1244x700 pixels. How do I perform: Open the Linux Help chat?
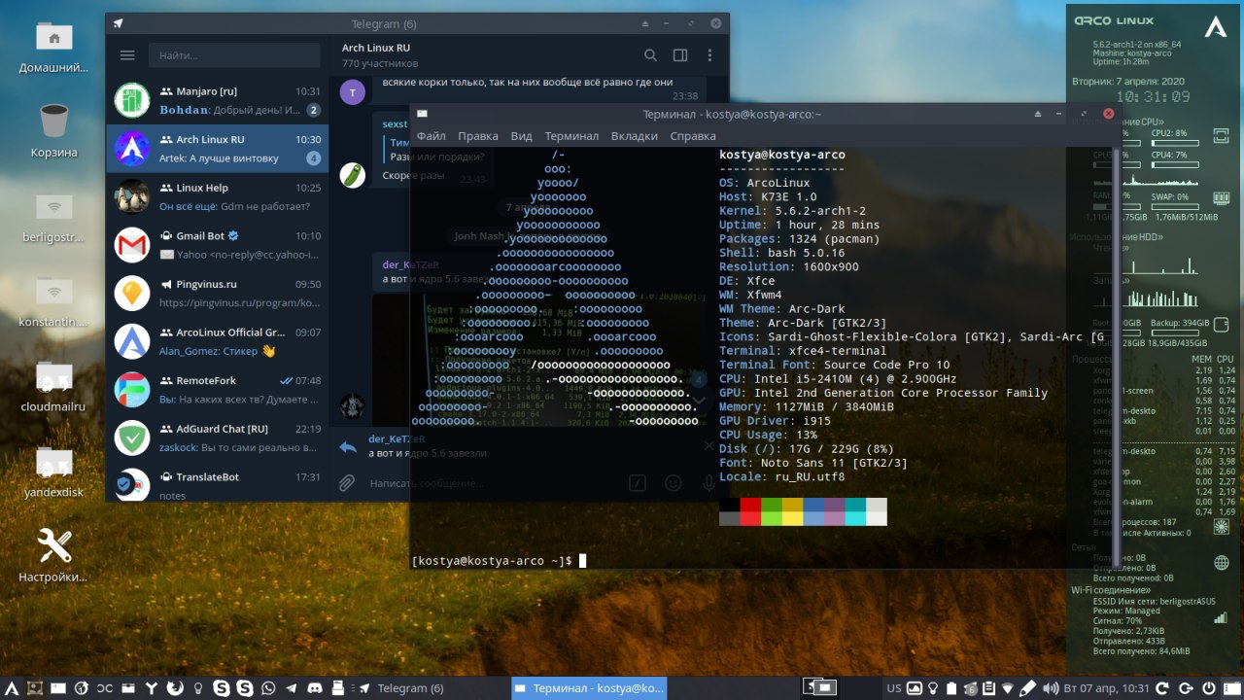point(218,196)
